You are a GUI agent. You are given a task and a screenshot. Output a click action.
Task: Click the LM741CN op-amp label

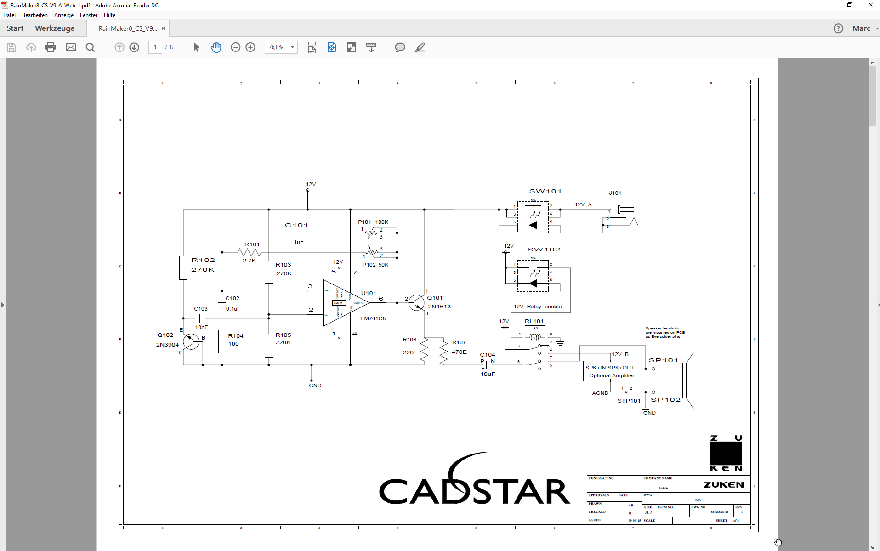point(374,318)
